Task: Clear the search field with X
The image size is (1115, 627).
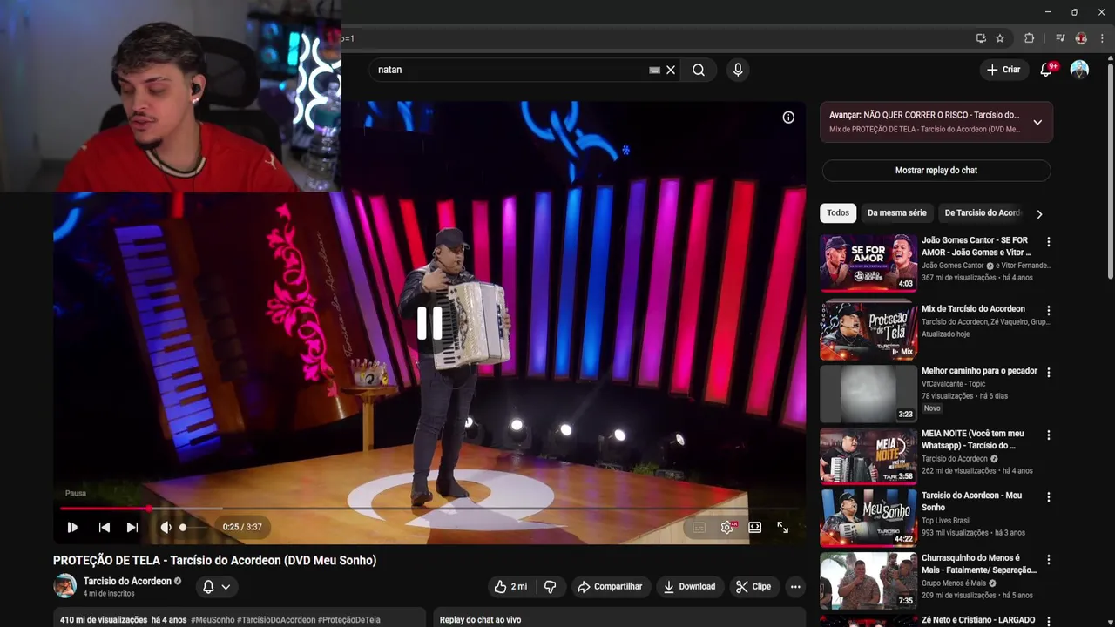Action: tap(671, 70)
